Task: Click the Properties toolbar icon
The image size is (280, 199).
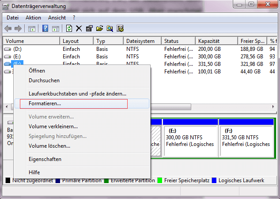Action: (x=89, y=28)
